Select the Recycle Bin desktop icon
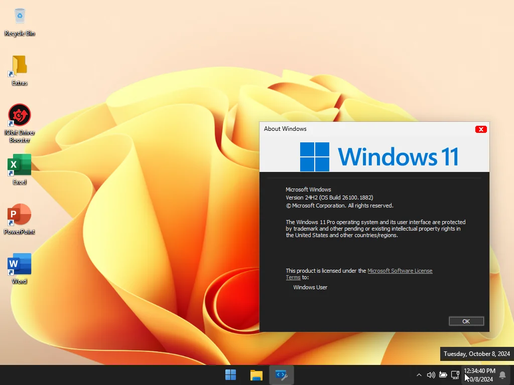Image resolution: width=514 pixels, height=385 pixels. coord(20,22)
